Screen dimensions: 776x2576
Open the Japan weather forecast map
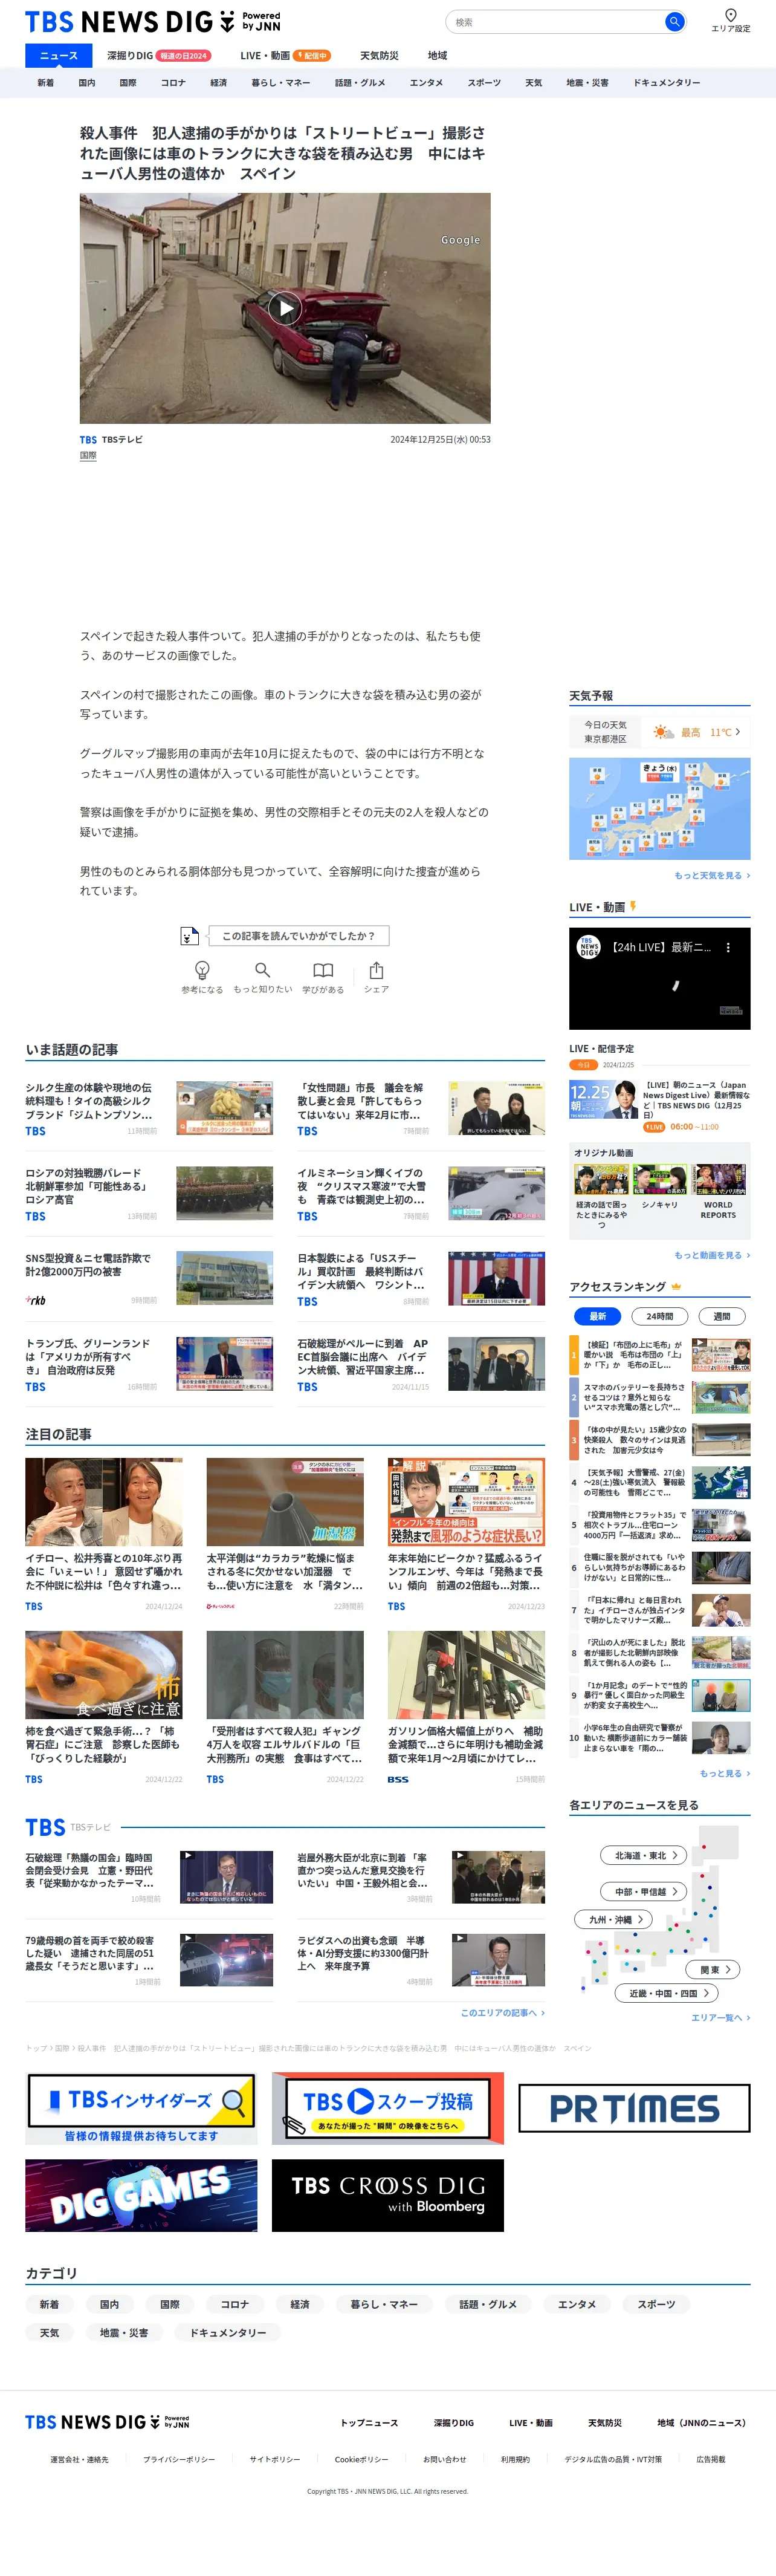[660, 809]
